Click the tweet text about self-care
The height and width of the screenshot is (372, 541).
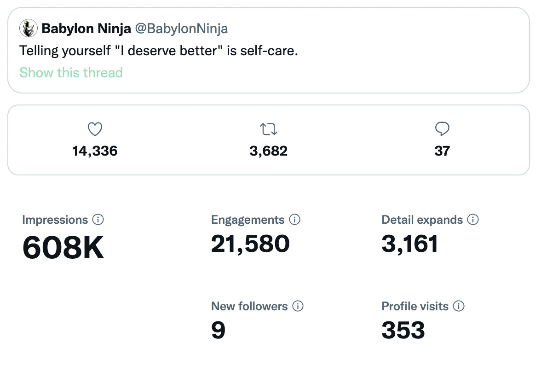coord(159,51)
